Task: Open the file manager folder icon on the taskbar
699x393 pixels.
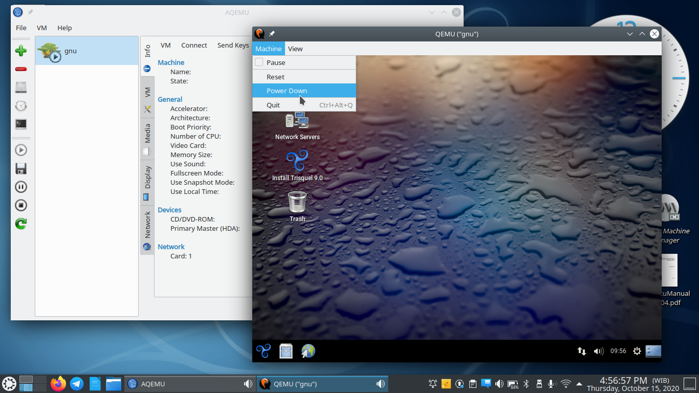Action: coord(114,383)
